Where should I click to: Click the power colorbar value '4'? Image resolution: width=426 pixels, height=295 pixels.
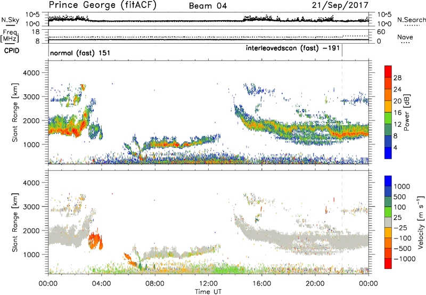pos(395,147)
